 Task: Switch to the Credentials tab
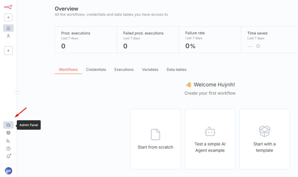point(96,70)
